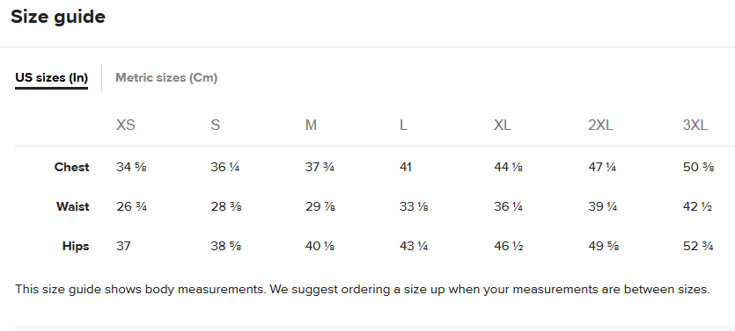Click the L size column header

click(x=403, y=126)
